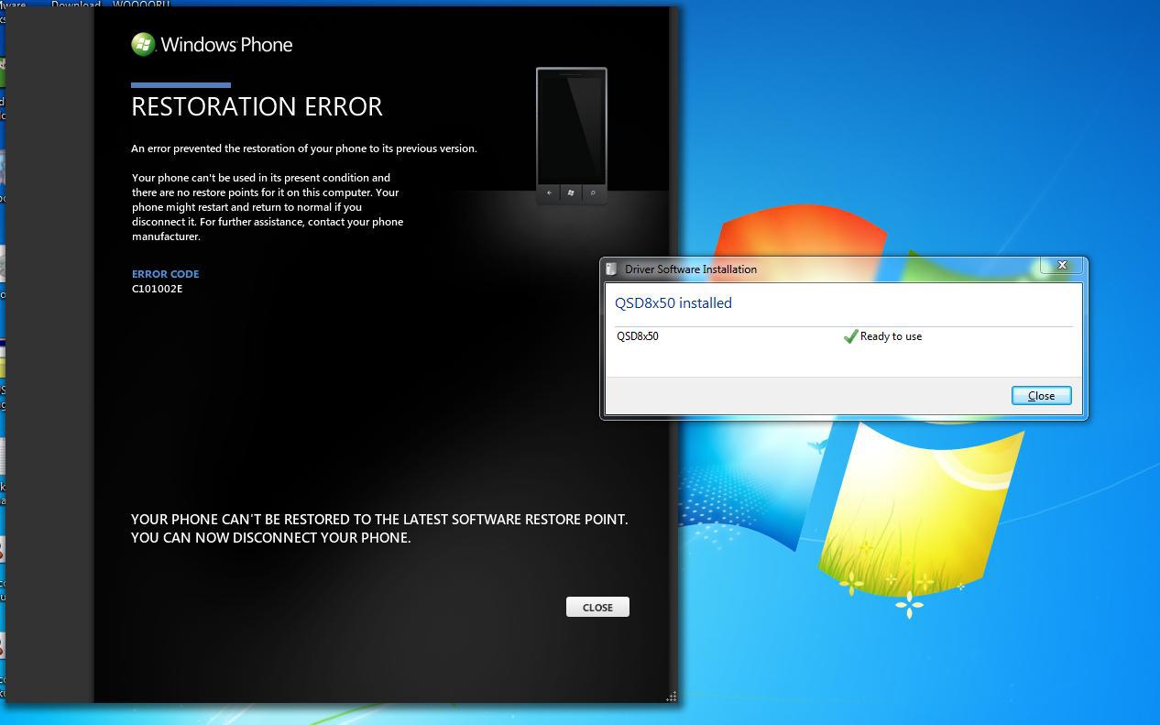Click the line An error prevented the restoration
The width and height of the screenshot is (1160, 725).
coord(304,148)
